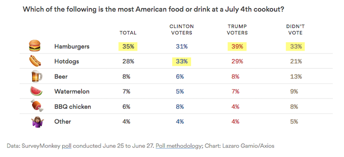Screen dimensions: 344x157
Task: Click the CLINTON VOTERS column header
Action: (x=181, y=30)
